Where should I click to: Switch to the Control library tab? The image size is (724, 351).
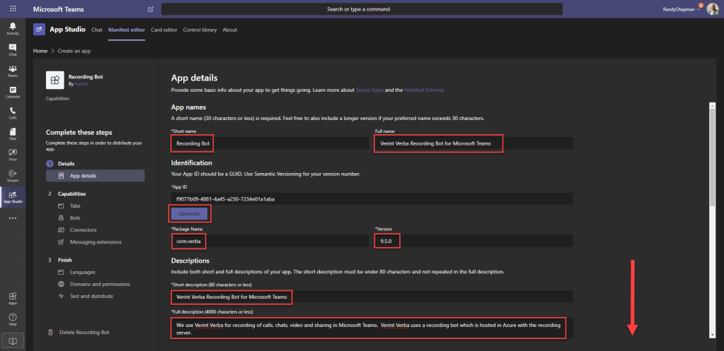coord(200,30)
